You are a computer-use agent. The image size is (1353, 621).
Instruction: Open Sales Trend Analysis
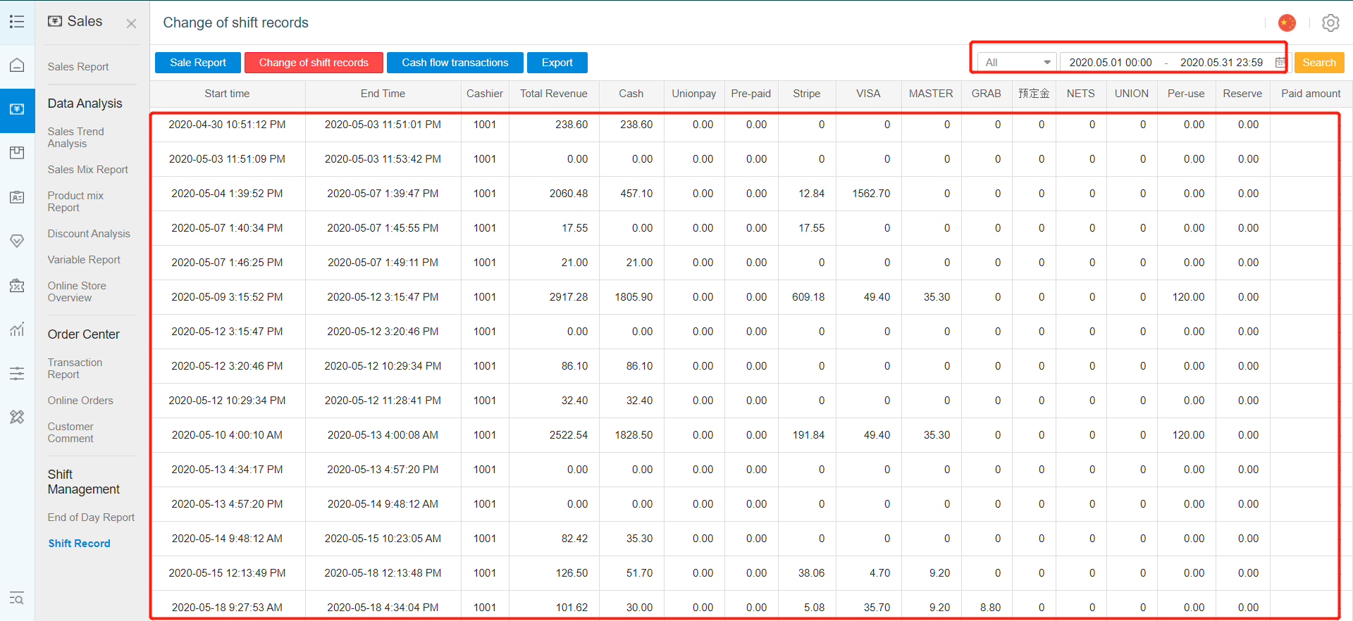tap(75, 137)
